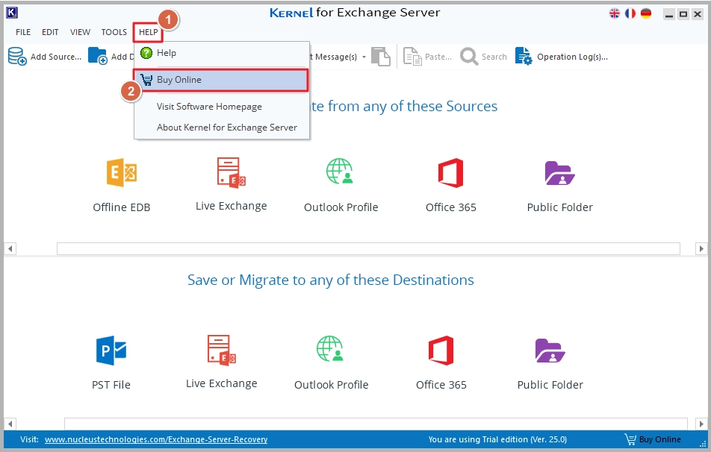Click Add Source... toolbar text

pos(56,57)
